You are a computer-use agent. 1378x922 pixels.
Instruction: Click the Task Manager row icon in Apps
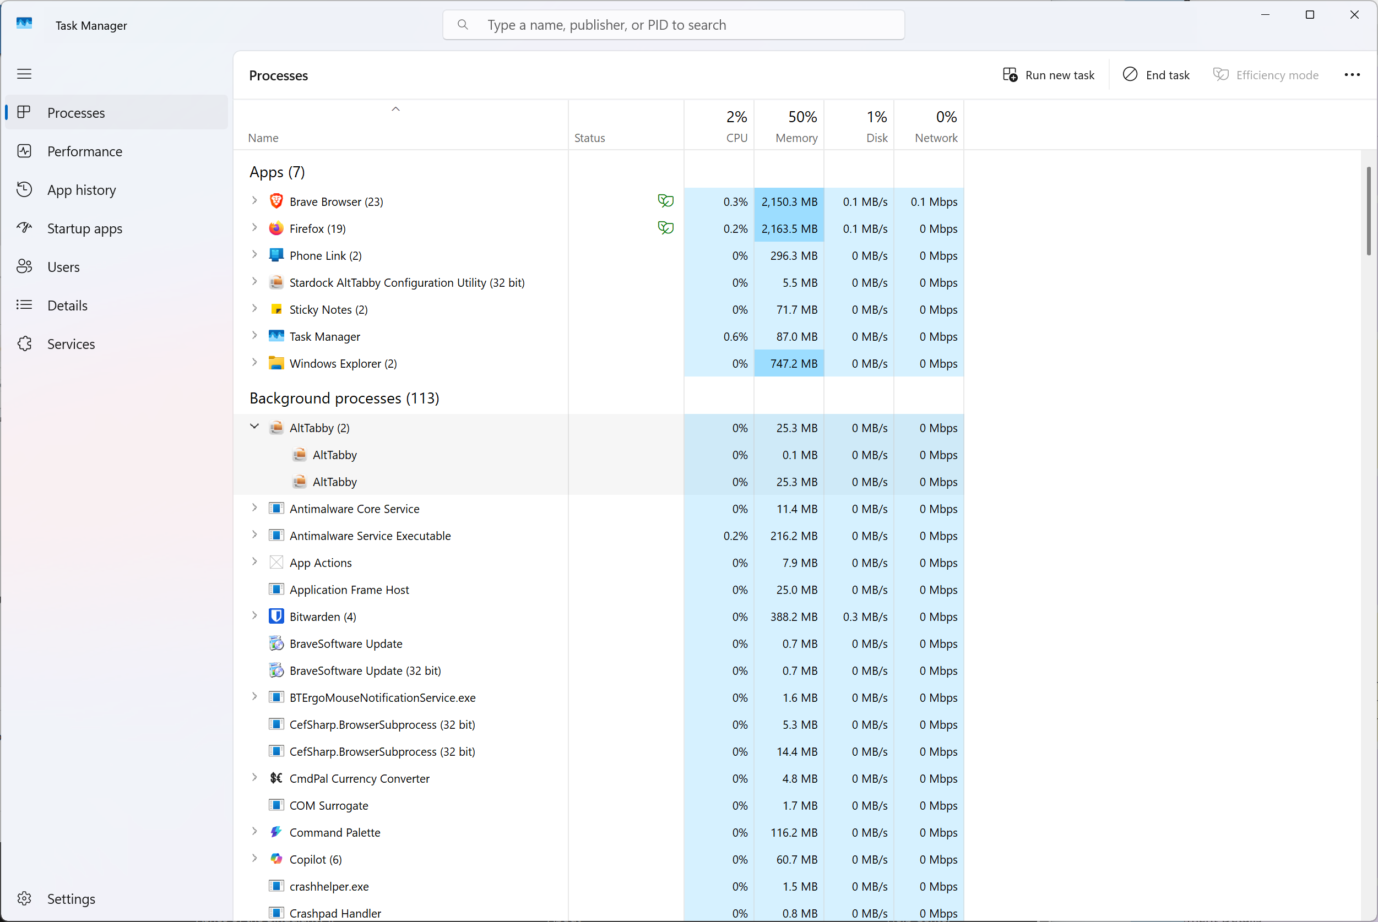click(276, 336)
